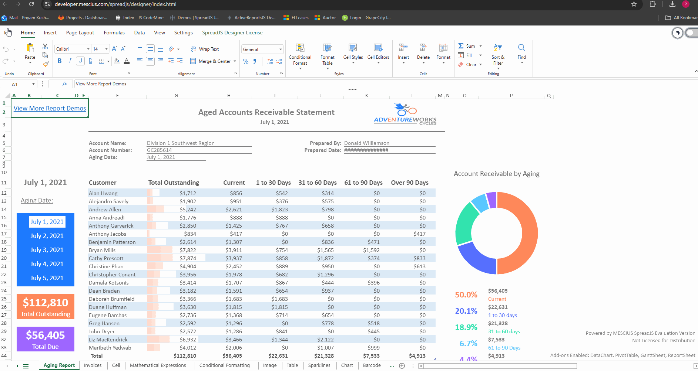Click the percent style icon
This screenshot has height=371, width=698.
(x=246, y=61)
